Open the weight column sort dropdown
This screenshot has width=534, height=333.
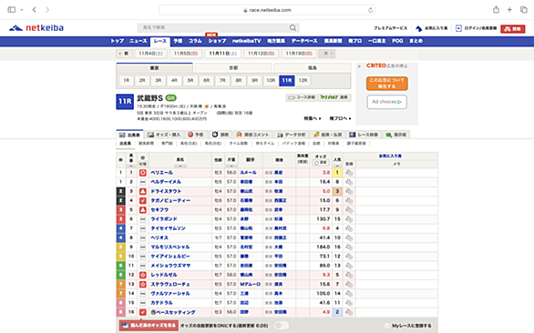coord(231,166)
